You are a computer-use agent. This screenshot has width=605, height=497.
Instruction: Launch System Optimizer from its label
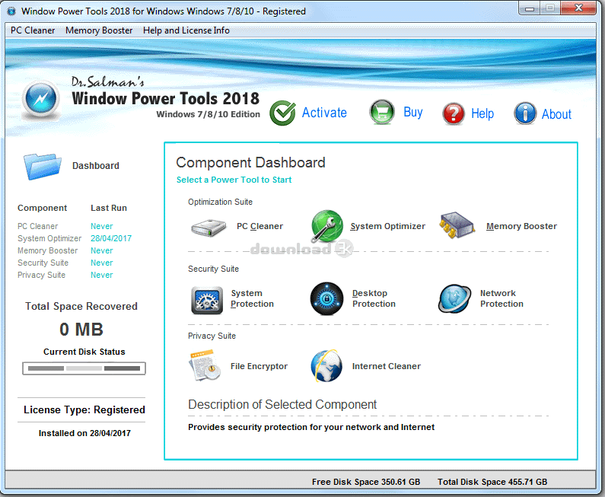(x=388, y=226)
